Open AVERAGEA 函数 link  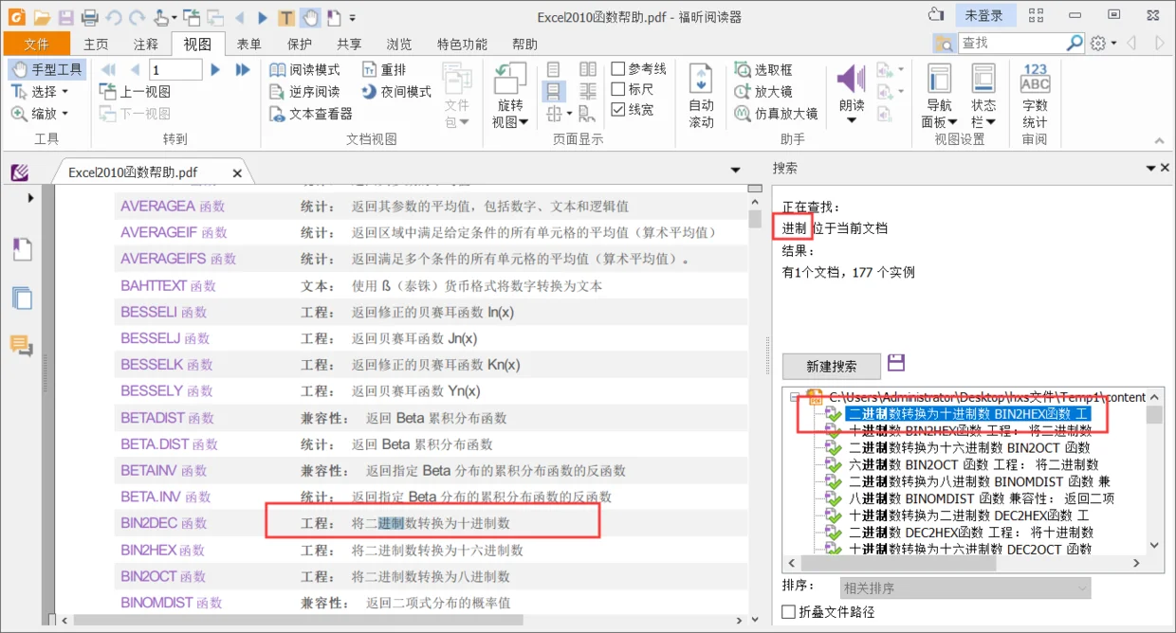173,206
